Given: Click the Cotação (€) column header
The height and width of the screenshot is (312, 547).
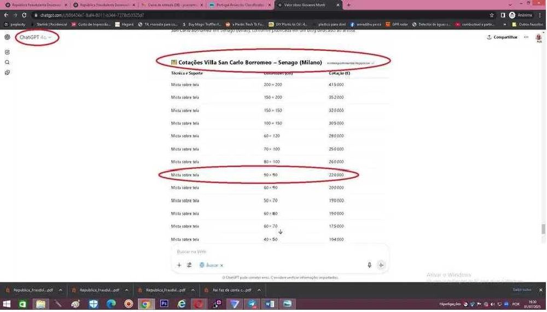Looking at the screenshot, I should click(x=339, y=74).
